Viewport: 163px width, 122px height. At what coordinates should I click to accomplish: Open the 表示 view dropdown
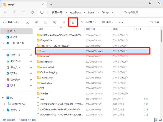pos(107,22)
